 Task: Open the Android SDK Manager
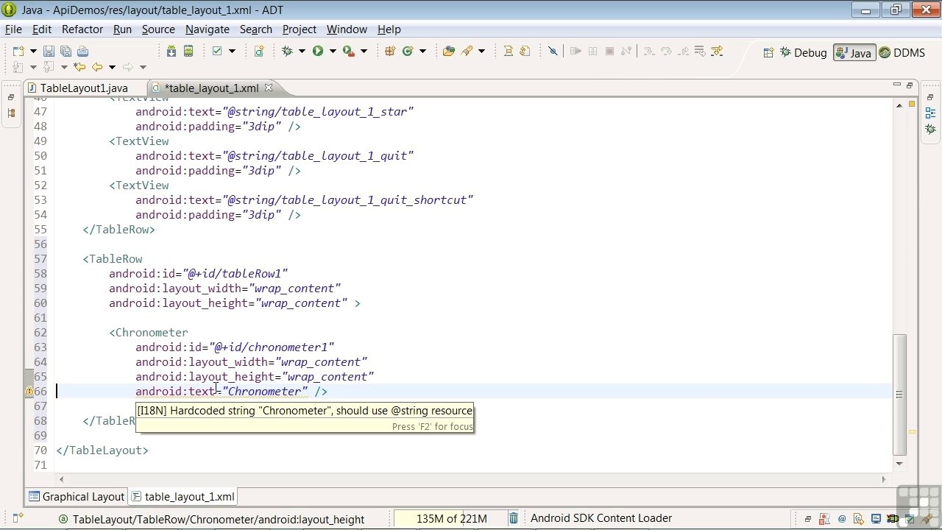tap(171, 51)
